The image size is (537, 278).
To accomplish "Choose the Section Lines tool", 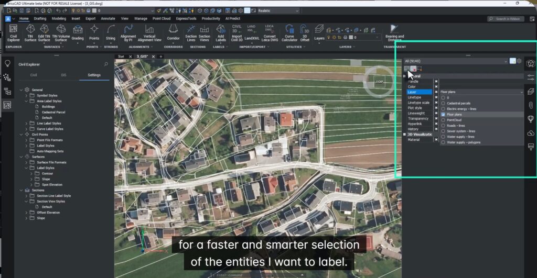I will pyautogui.click(x=191, y=33).
